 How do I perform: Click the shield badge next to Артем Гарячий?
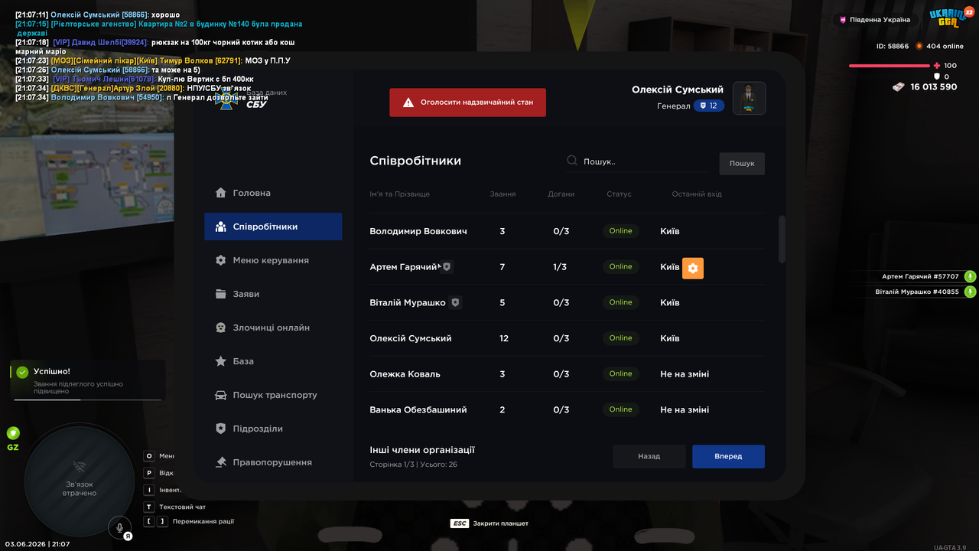[x=447, y=267]
